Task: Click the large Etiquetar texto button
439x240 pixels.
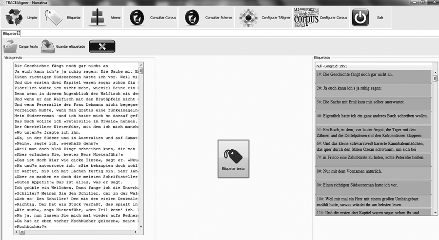Action: [x=233, y=159]
